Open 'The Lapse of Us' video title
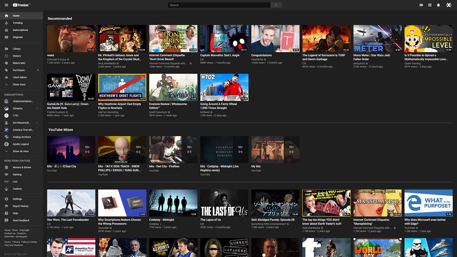The width and height of the screenshot is (457, 257). pos(211,220)
